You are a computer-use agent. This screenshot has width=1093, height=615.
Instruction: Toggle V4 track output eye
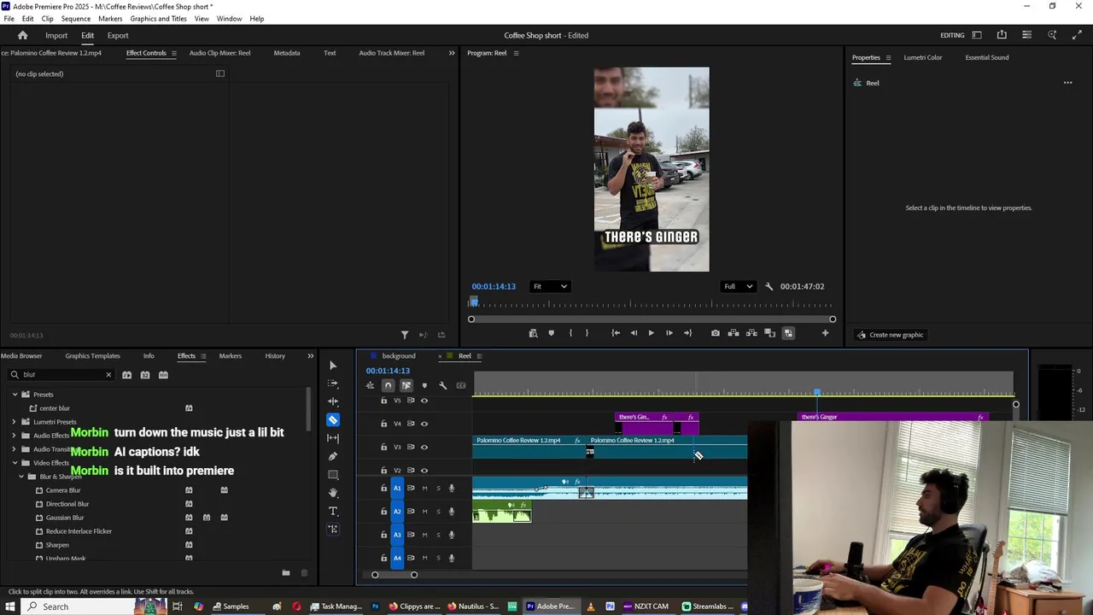pyautogui.click(x=424, y=424)
